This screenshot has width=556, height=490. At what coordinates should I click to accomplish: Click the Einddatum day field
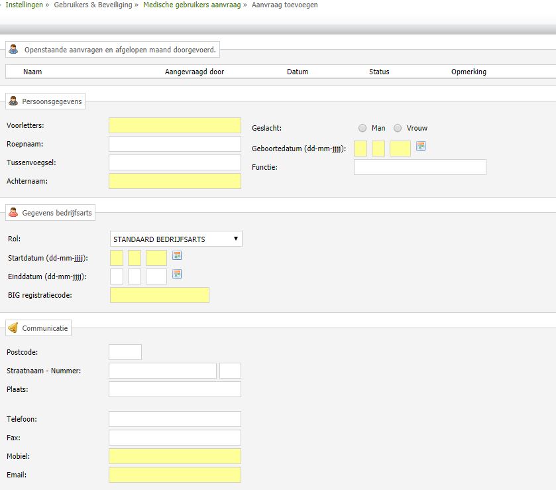click(x=117, y=276)
